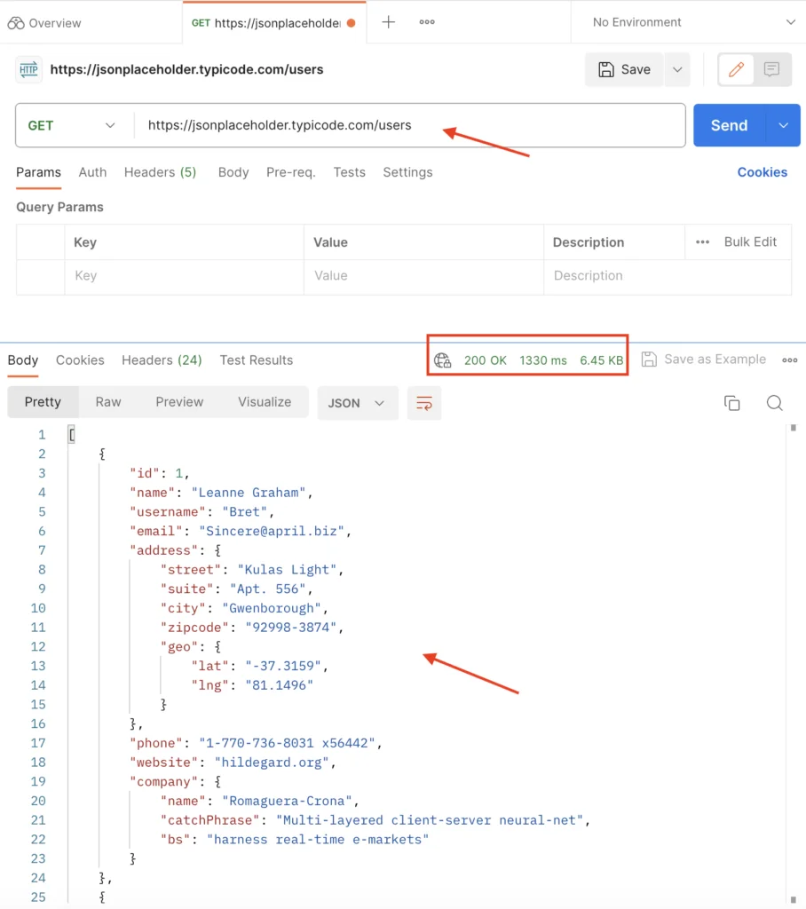Switch to the Auth tab
This screenshot has height=909, width=806.
pyautogui.click(x=93, y=173)
